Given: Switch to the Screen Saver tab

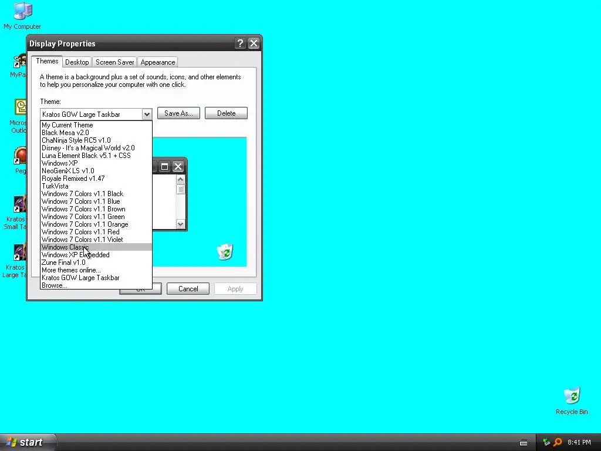Looking at the screenshot, I should point(114,62).
